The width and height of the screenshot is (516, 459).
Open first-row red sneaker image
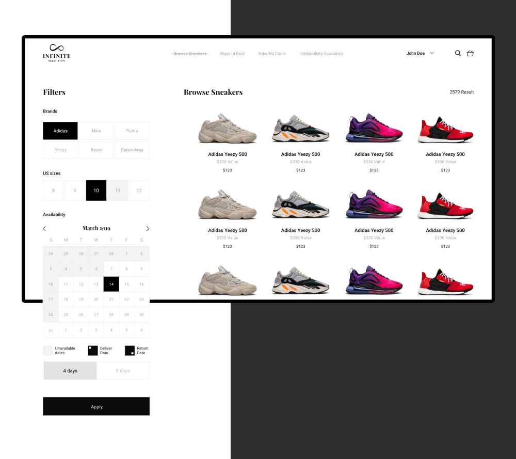coord(445,130)
